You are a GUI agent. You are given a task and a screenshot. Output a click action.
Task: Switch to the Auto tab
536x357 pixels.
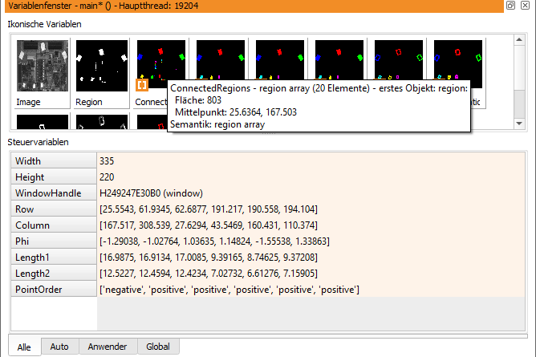(x=59, y=347)
